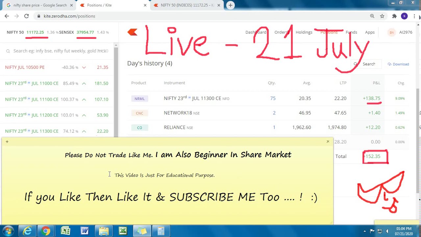Click user ID AI2976

coord(406,32)
